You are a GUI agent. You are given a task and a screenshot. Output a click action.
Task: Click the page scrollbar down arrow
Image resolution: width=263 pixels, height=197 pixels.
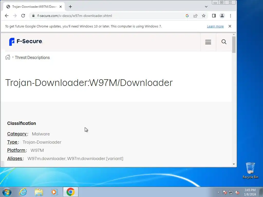click(x=234, y=164)
